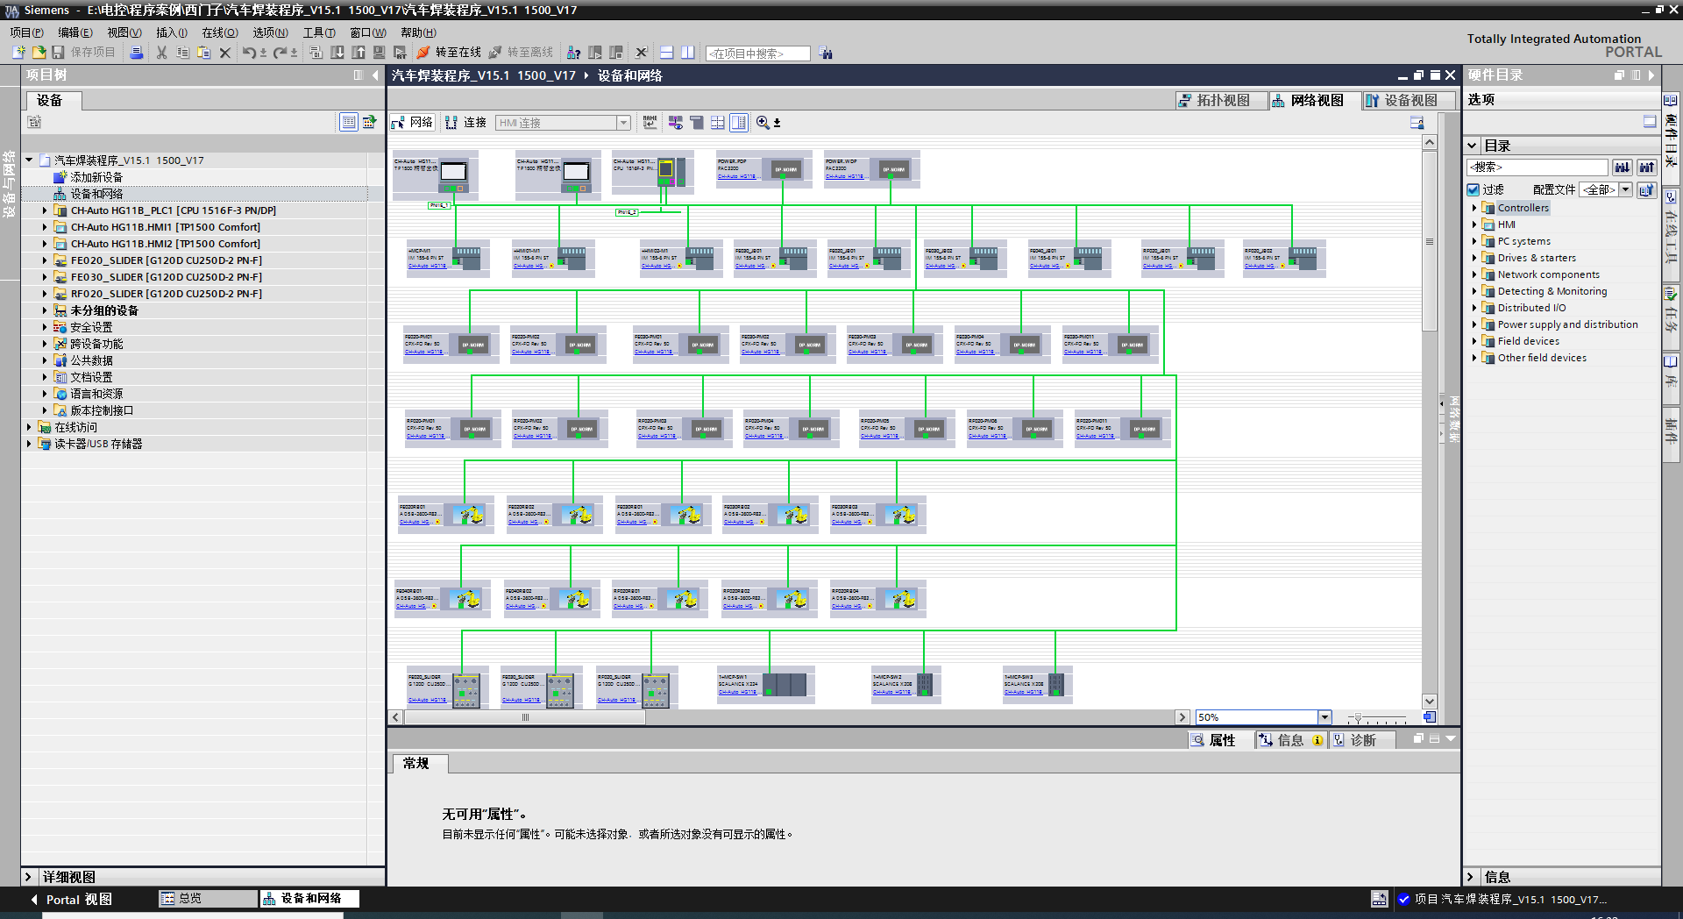Expand the Controllers catalog folder
Viewport: 1683px width, 919px height.
pyautogui.click(x=1474, y=208)
